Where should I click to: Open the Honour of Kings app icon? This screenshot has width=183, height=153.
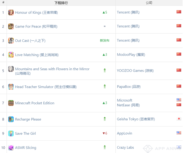coord(11,13)
